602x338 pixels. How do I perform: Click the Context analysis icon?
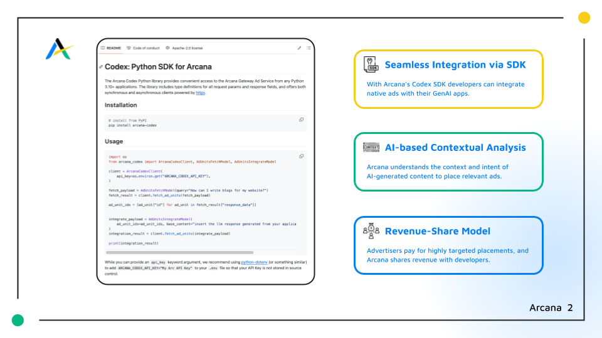(x=371, y=147)
